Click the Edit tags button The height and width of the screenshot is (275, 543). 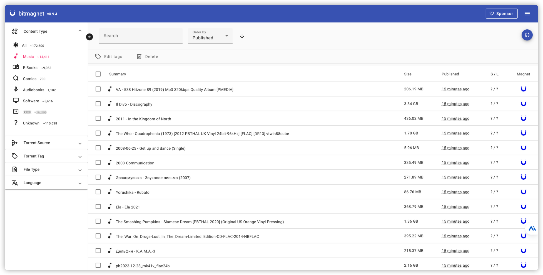[x=109, y=57]
